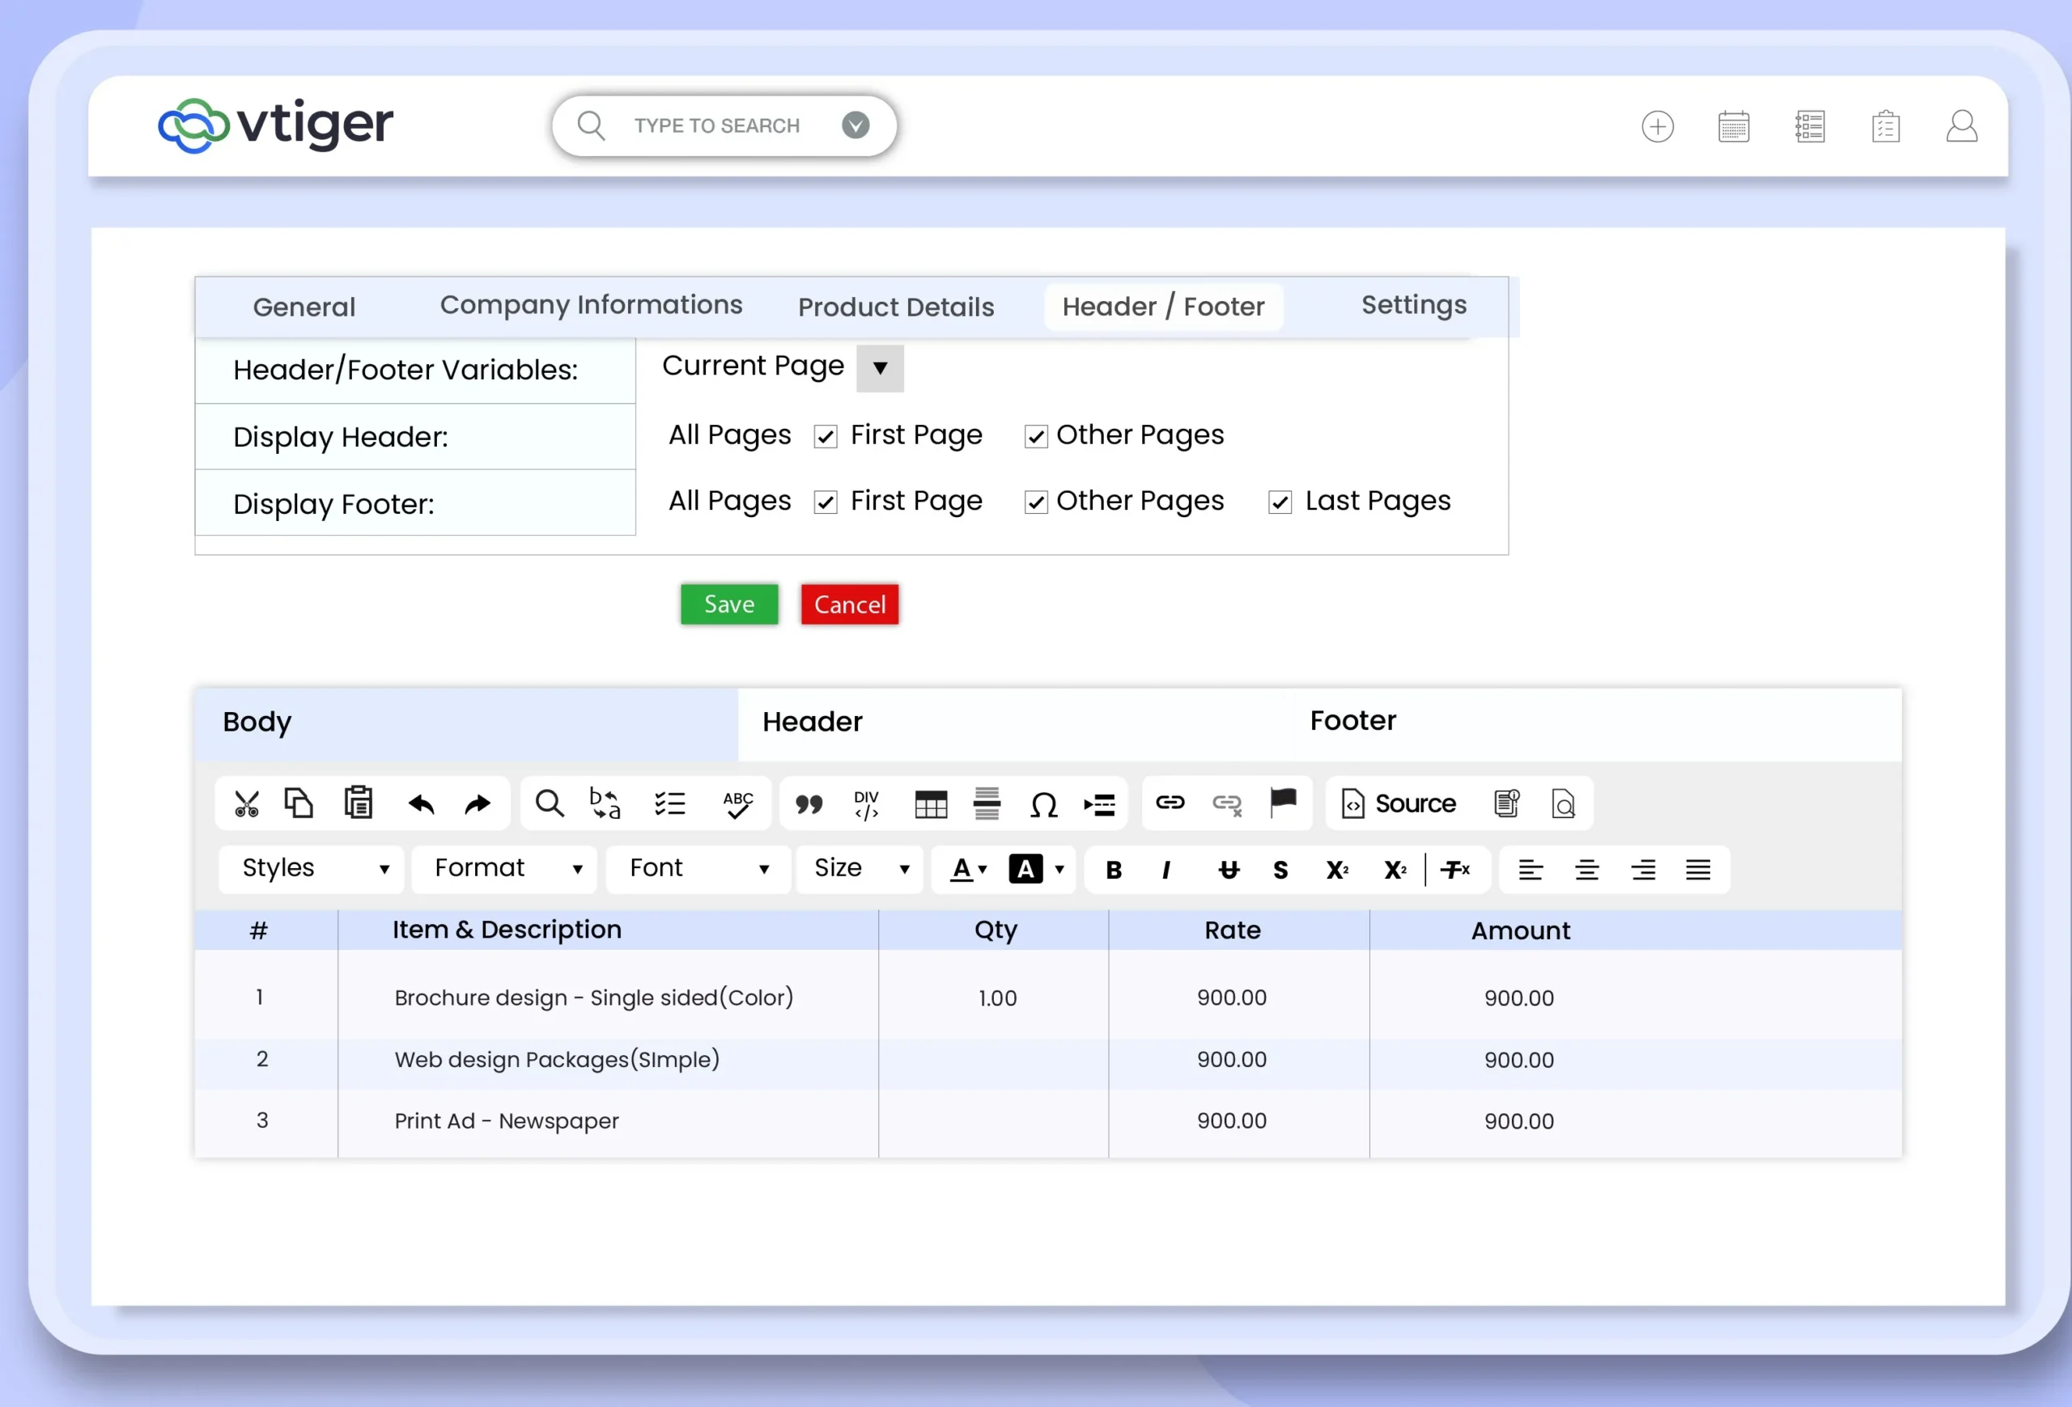This screenshot has height=1407, width=2072.
Task: Click the green Save button
Action: (728, 604)
